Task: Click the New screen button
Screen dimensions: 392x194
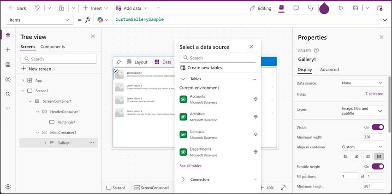Action: click(x=38, y=69)
